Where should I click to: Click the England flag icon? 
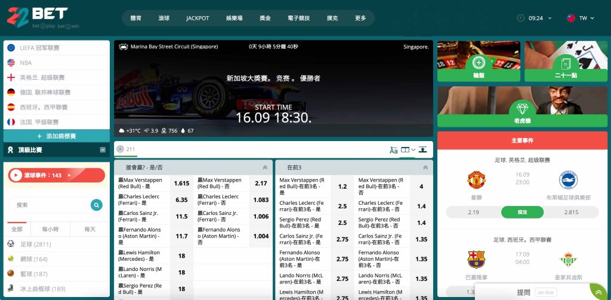tap(11, 77)
